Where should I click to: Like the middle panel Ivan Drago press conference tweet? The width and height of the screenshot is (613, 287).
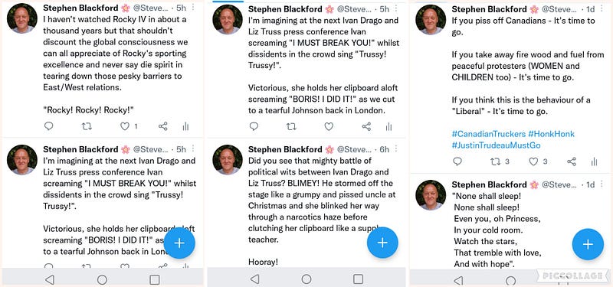[x=329, y=126]
